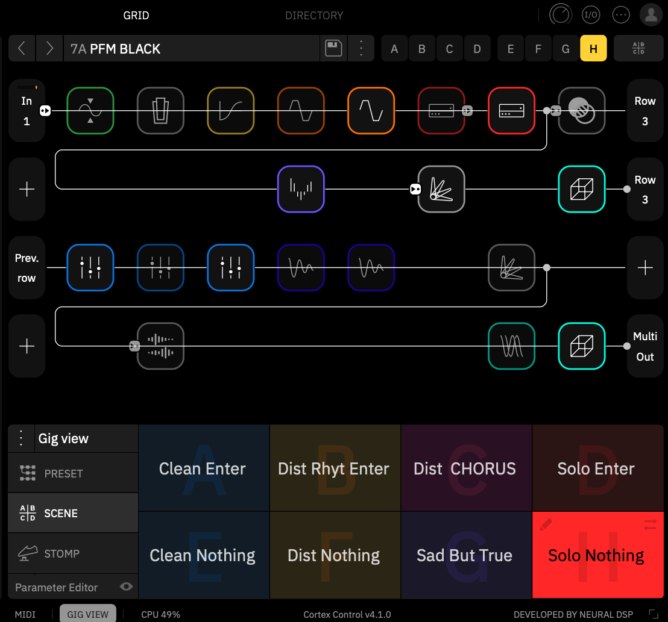The height and width of the screenshot is (622, 668).
Task: Open the tuner dial icon
Action: click(560, 15)
